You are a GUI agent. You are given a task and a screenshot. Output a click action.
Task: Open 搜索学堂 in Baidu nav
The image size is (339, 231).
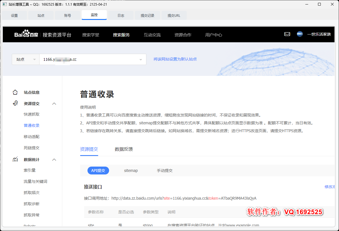tap(91, 35)
